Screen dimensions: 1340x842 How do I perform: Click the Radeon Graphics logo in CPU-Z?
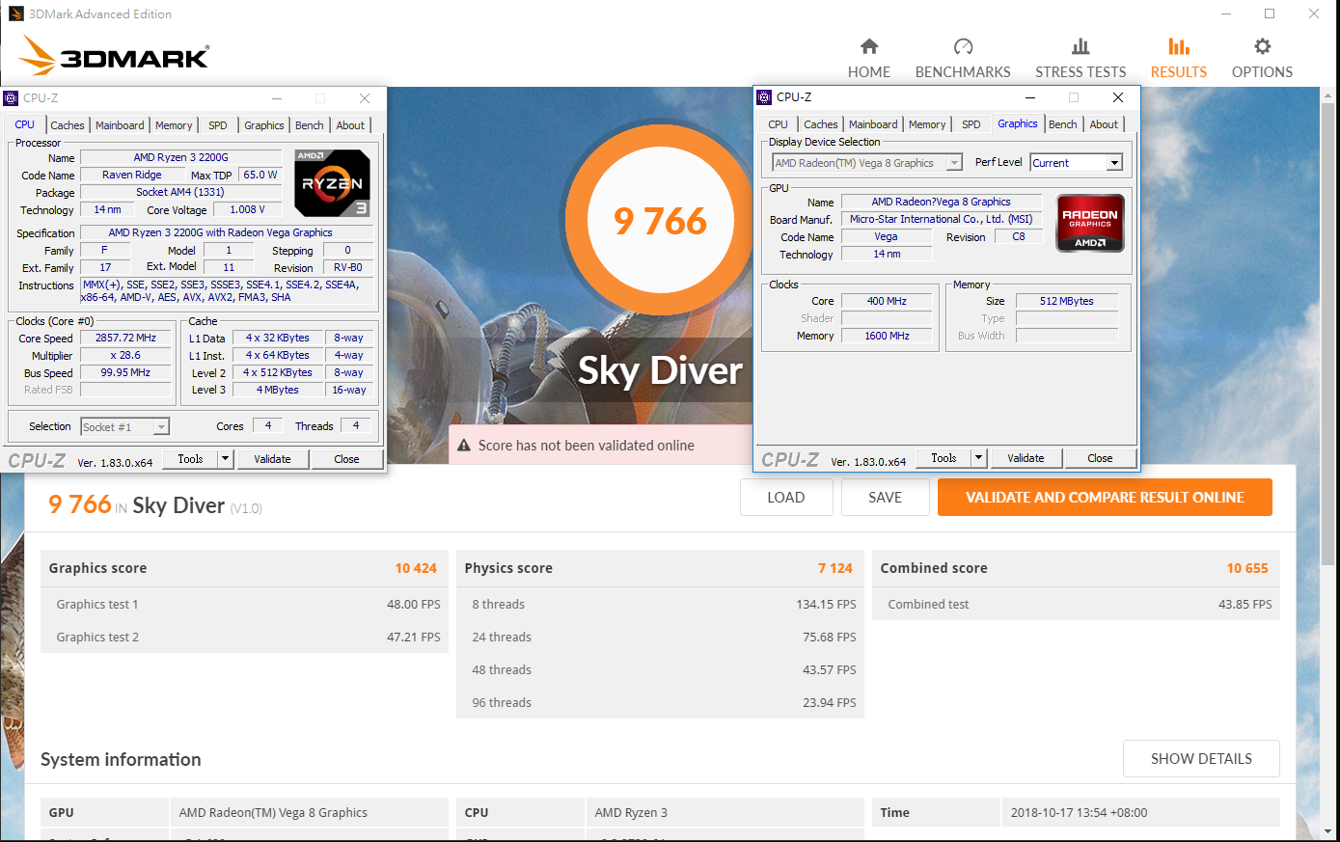[x=1090, y=224]
